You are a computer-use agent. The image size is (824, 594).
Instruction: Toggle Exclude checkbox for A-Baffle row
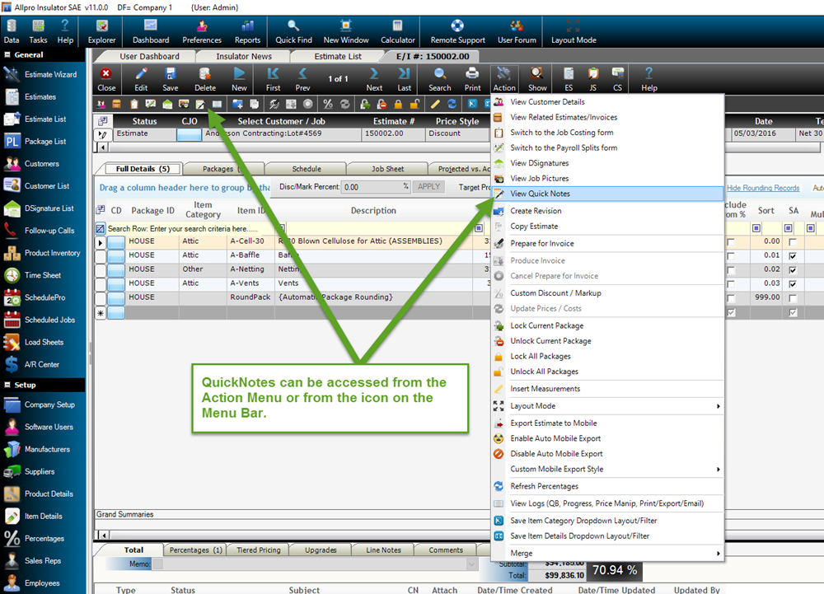(x=730, y=256)
